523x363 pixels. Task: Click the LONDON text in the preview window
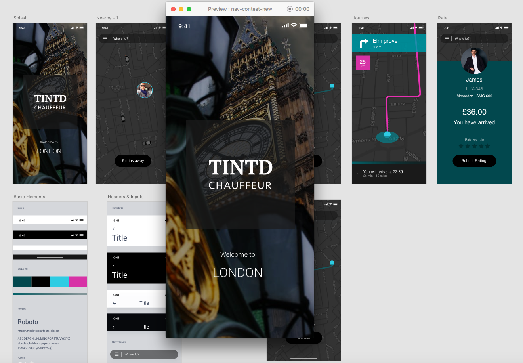pyautogui.click(x=238, y=273)
